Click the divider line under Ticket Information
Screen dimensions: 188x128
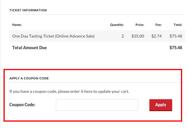[97, 15]
